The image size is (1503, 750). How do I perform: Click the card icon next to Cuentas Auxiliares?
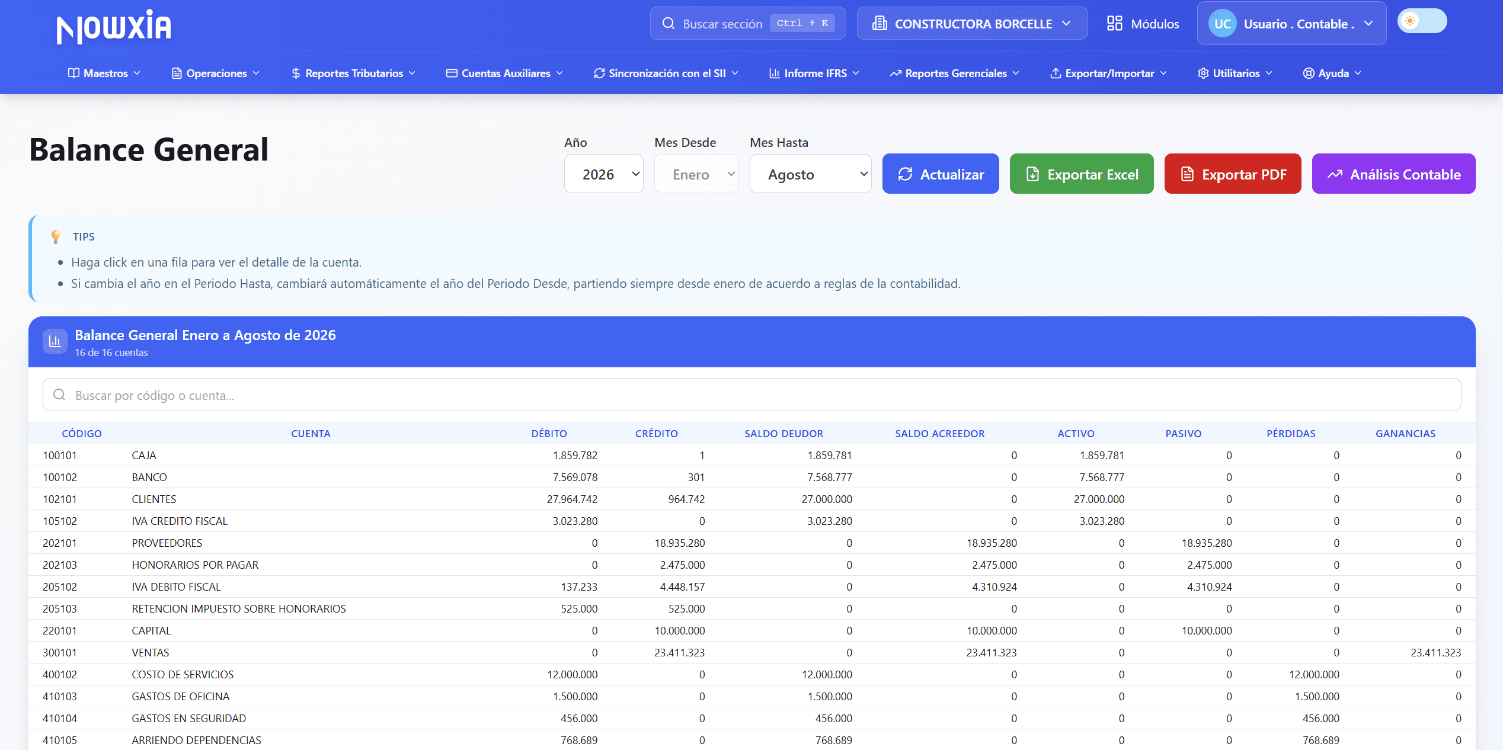point(452,73)
